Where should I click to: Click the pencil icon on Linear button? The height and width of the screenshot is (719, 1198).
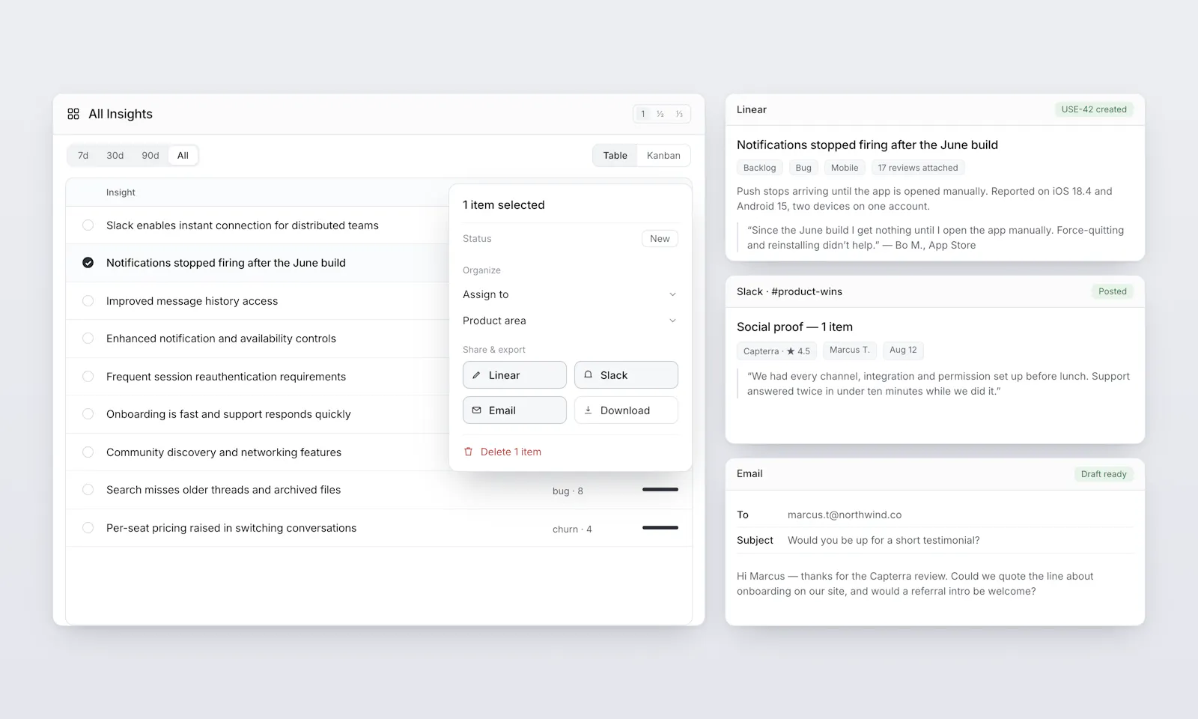tap(476, 375)
